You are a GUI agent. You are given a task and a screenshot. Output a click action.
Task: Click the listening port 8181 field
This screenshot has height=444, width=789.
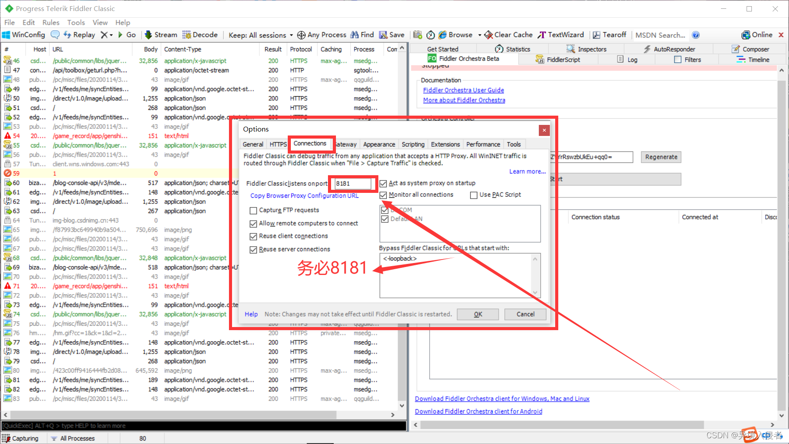pos(353,184)
